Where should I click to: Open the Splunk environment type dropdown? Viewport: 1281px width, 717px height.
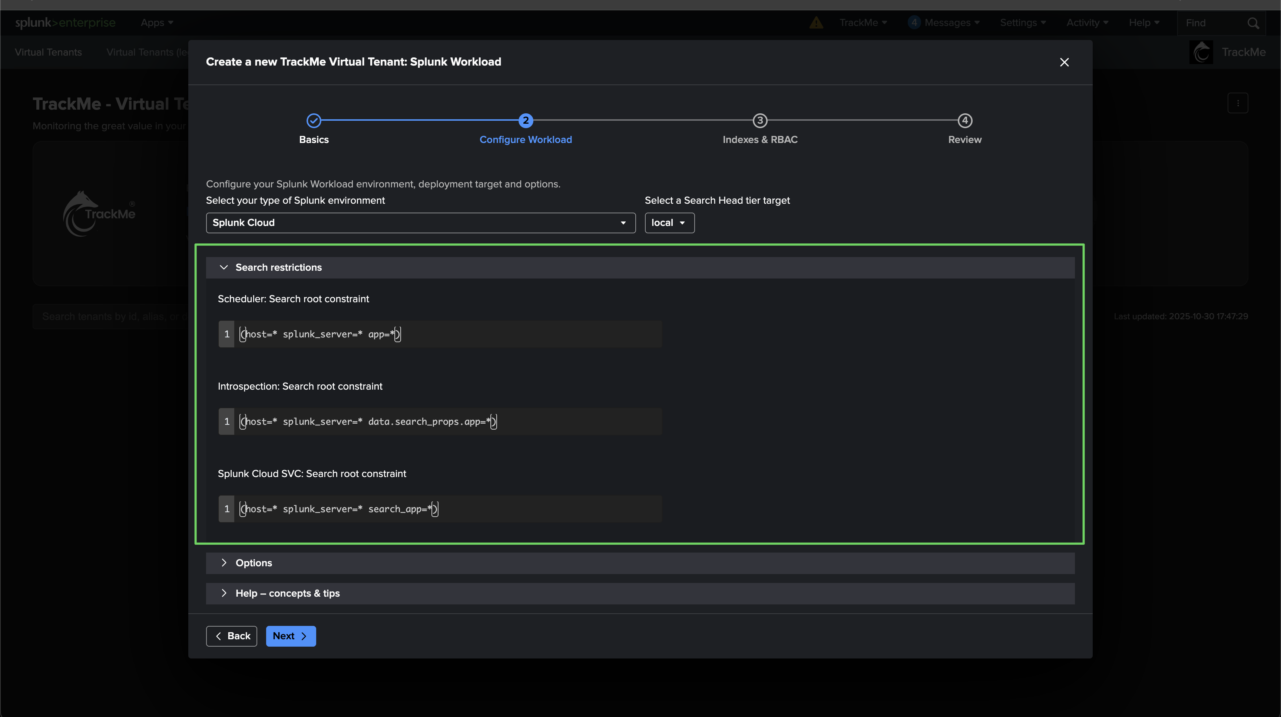421,223
